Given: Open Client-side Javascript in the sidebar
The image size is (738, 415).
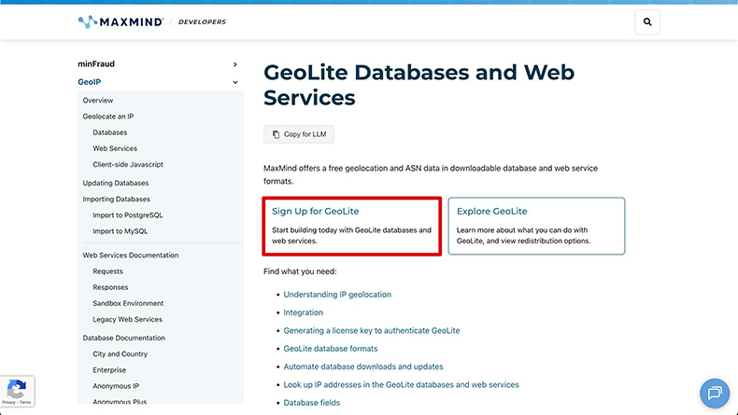Looking at the screenshot, I should 128,164.
